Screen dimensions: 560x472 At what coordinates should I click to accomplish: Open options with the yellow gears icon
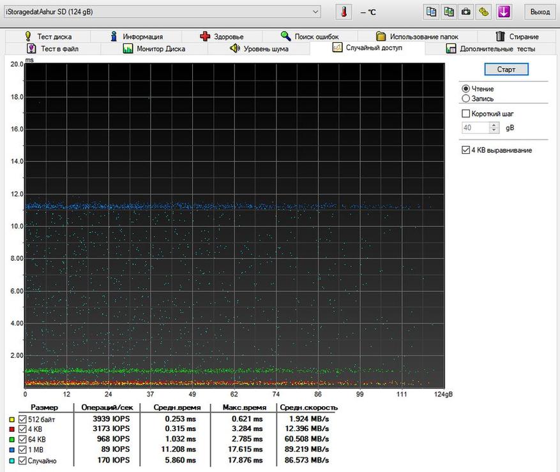[x=485, y=12]
